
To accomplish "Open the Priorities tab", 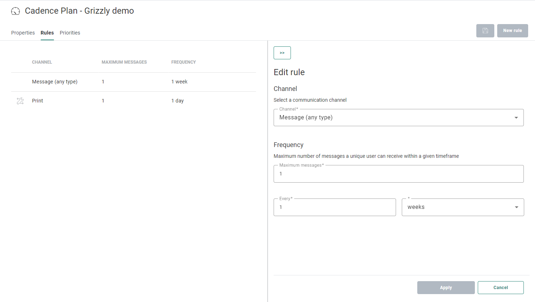I will 70,33.
